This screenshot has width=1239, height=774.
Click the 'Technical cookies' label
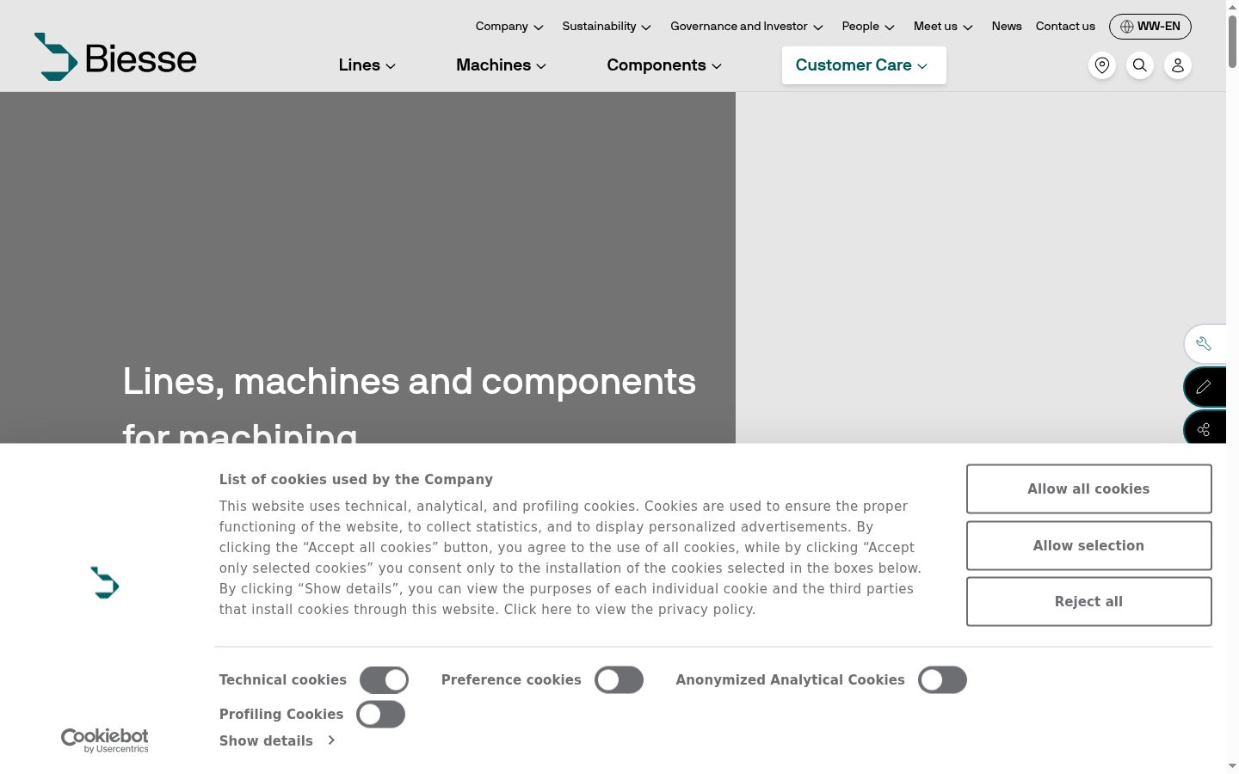click(283, 680)
